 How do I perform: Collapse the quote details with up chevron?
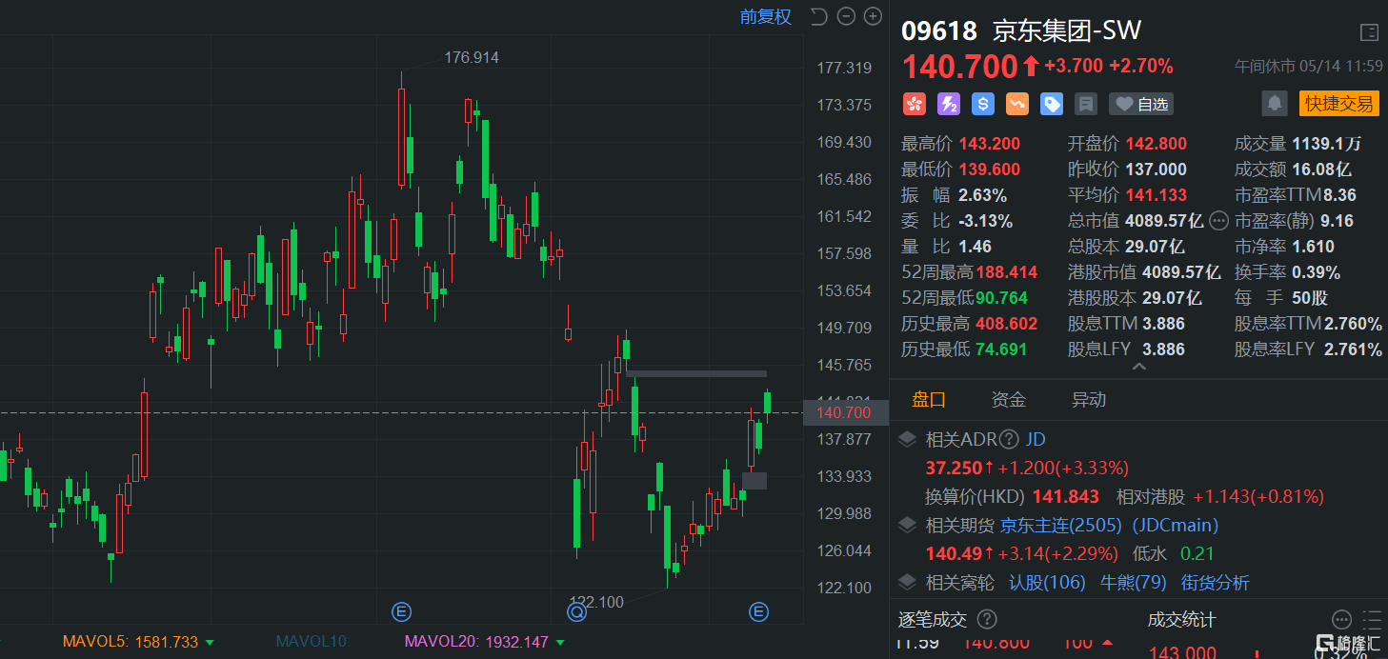[x=1138, y=366]
